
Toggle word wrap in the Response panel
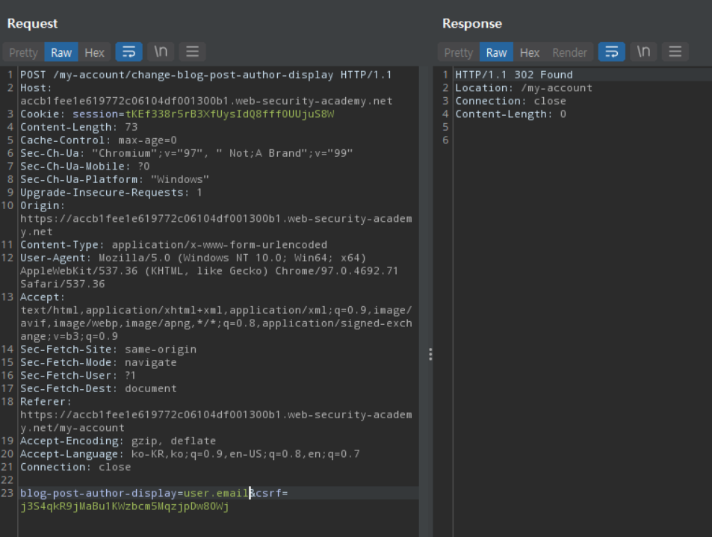(610, 52)
